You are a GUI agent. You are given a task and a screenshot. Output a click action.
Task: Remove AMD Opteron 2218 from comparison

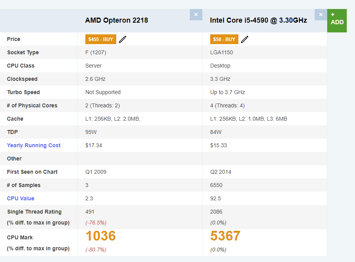(196, 14)
